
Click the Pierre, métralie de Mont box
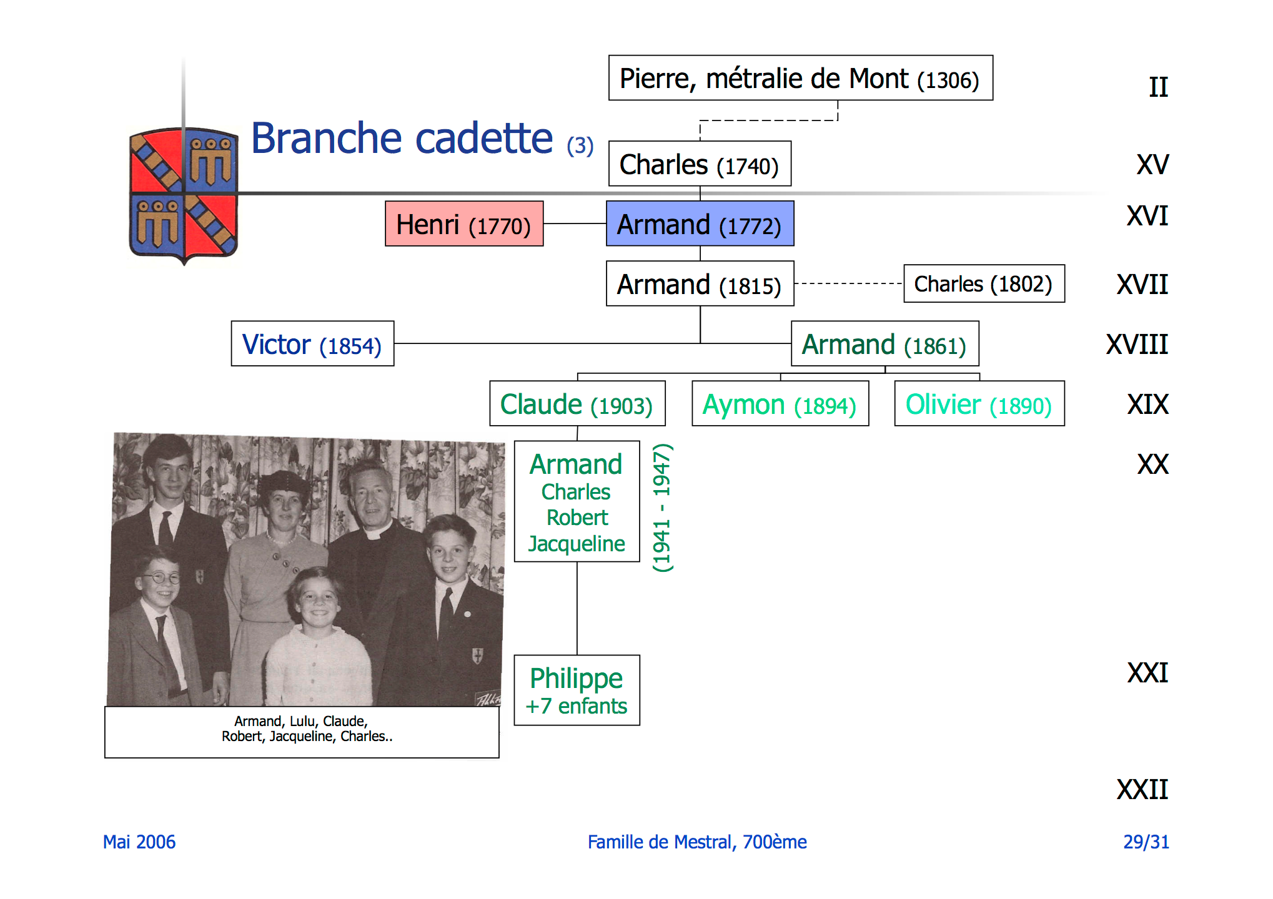pyautogui.click(x=800, y=79)
